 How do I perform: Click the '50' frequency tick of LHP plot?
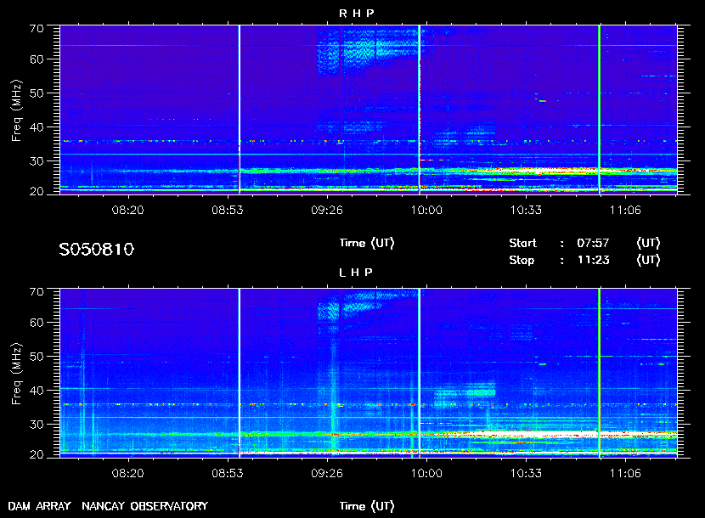(37, 357)
